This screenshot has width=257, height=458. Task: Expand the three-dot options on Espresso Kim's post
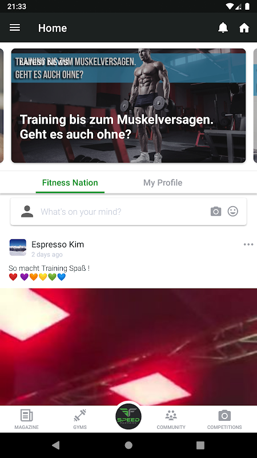click(248, 244)
